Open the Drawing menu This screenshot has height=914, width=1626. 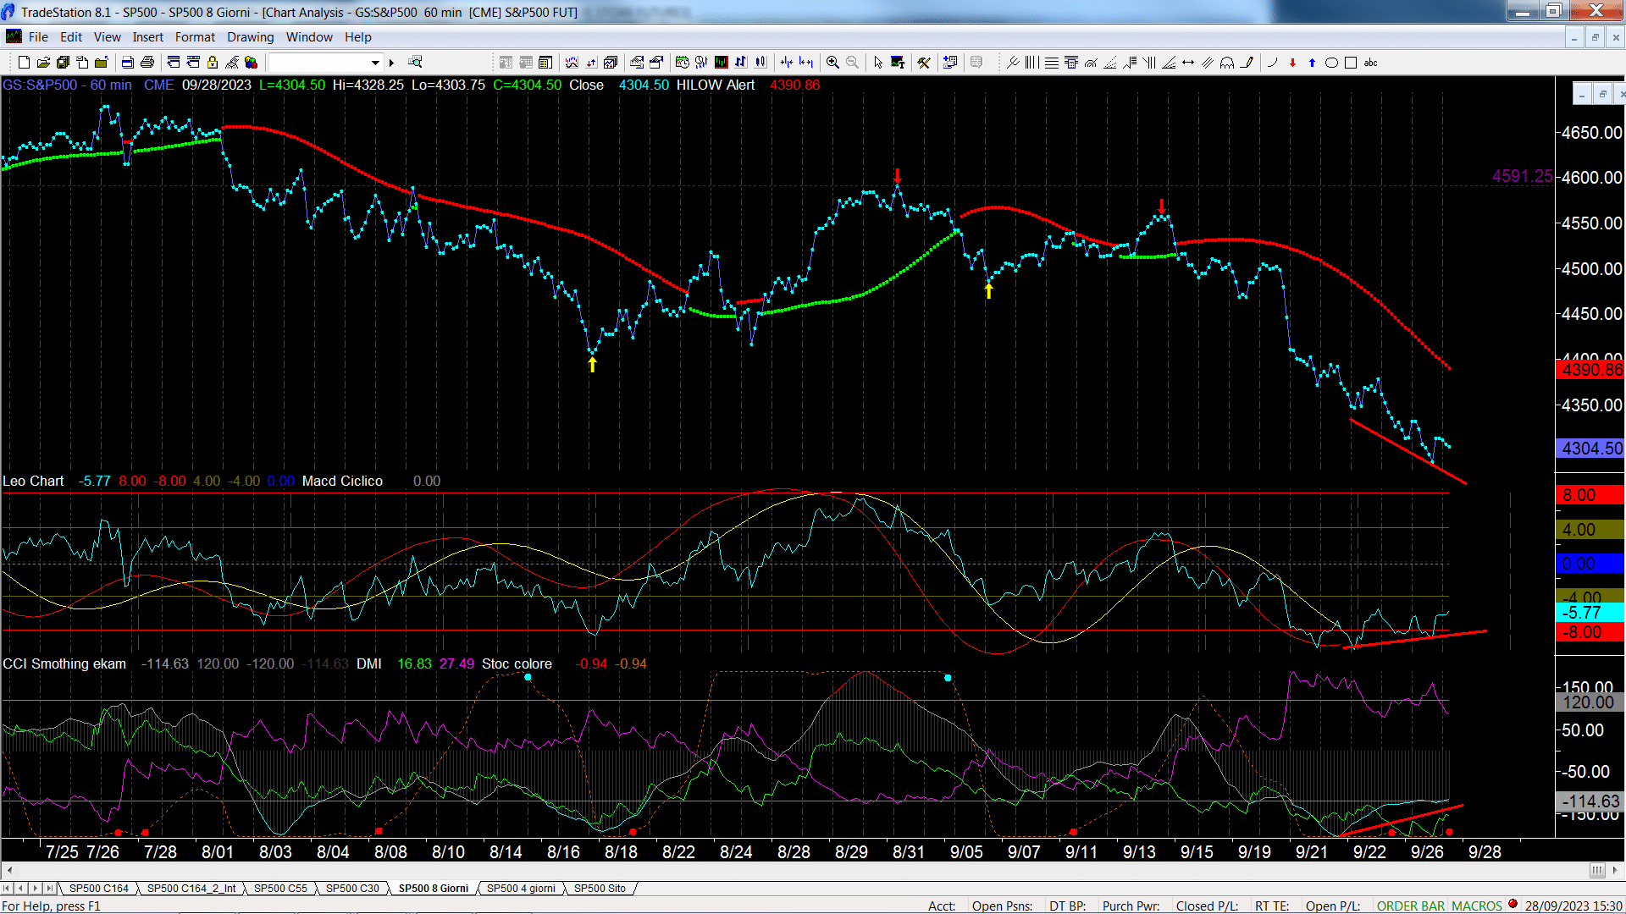251,37
